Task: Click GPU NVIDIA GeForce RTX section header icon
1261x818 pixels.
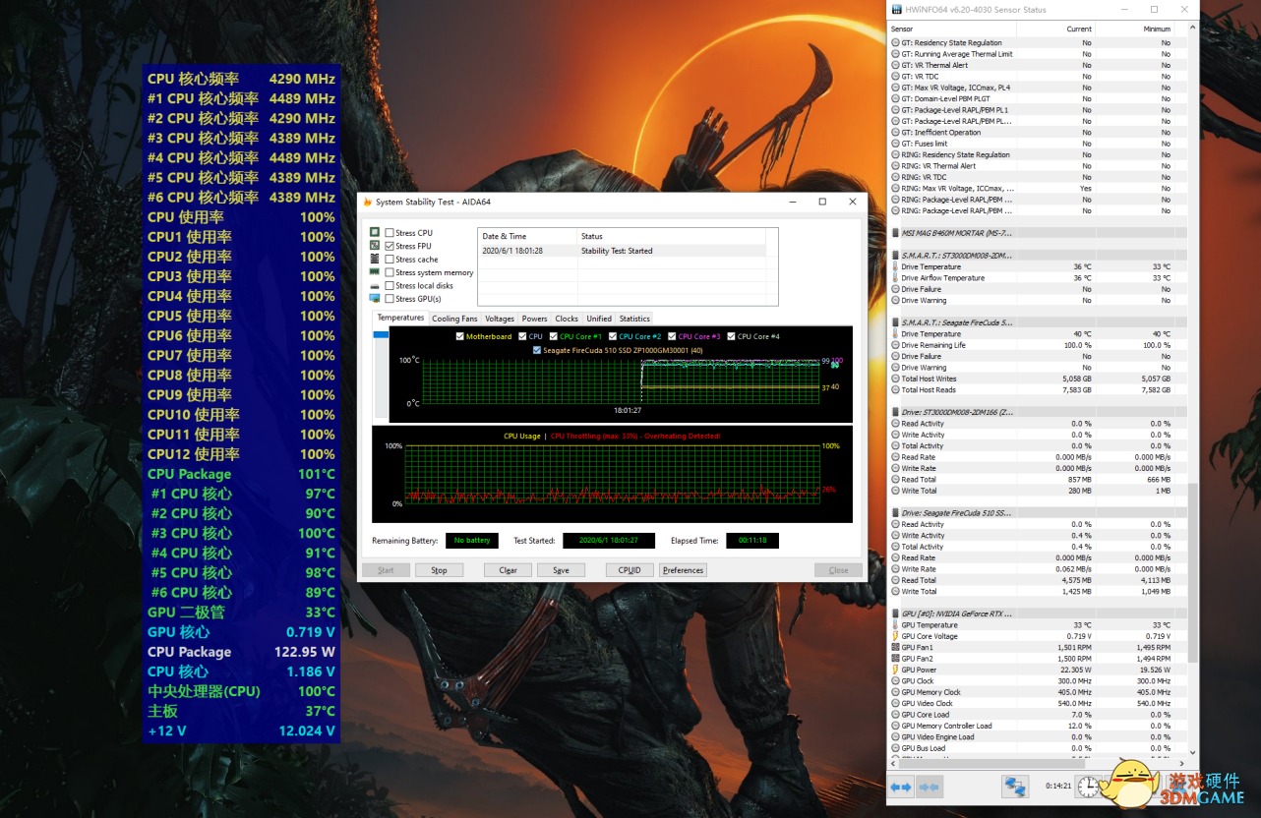Action: (x=895, y=613)
